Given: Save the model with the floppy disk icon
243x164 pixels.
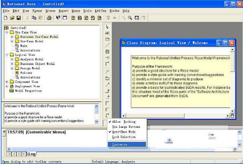Looking at the screenshot, I should click(19, 18).
